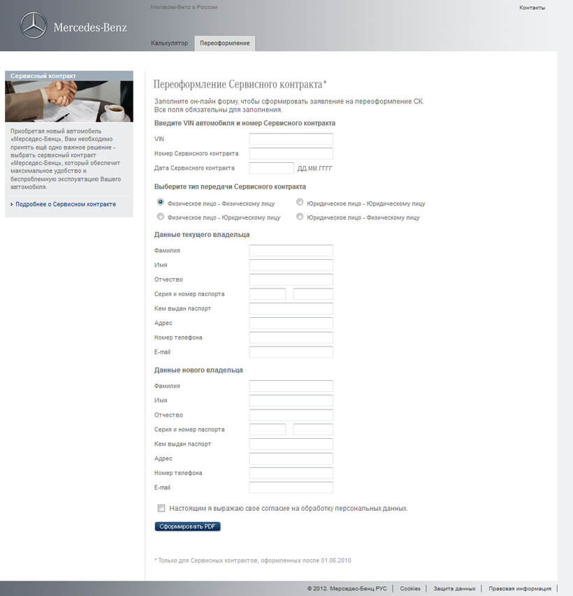Image resolution: width=573 pixels, height=596 pixels.
Task: Open the Cookies footer link
Action: [410, 588]
